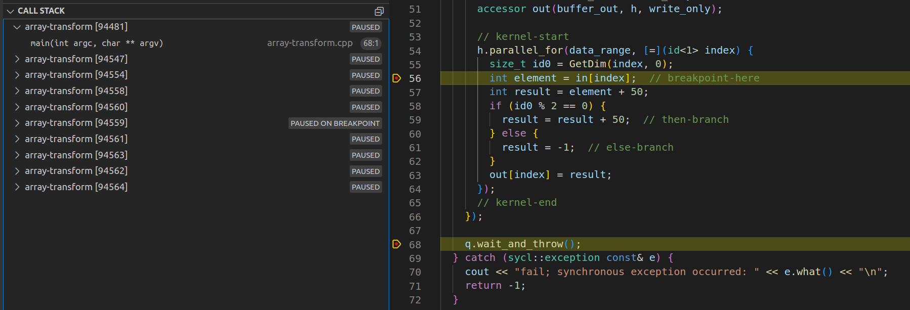
Task: Collapse thread array-transform [94481]
Action: (17, 27)
